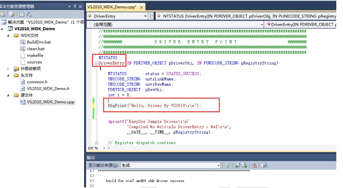Click the View Code icon in Solution Explorer
Screen dimensions: 343x188
(x=22, y=14)
